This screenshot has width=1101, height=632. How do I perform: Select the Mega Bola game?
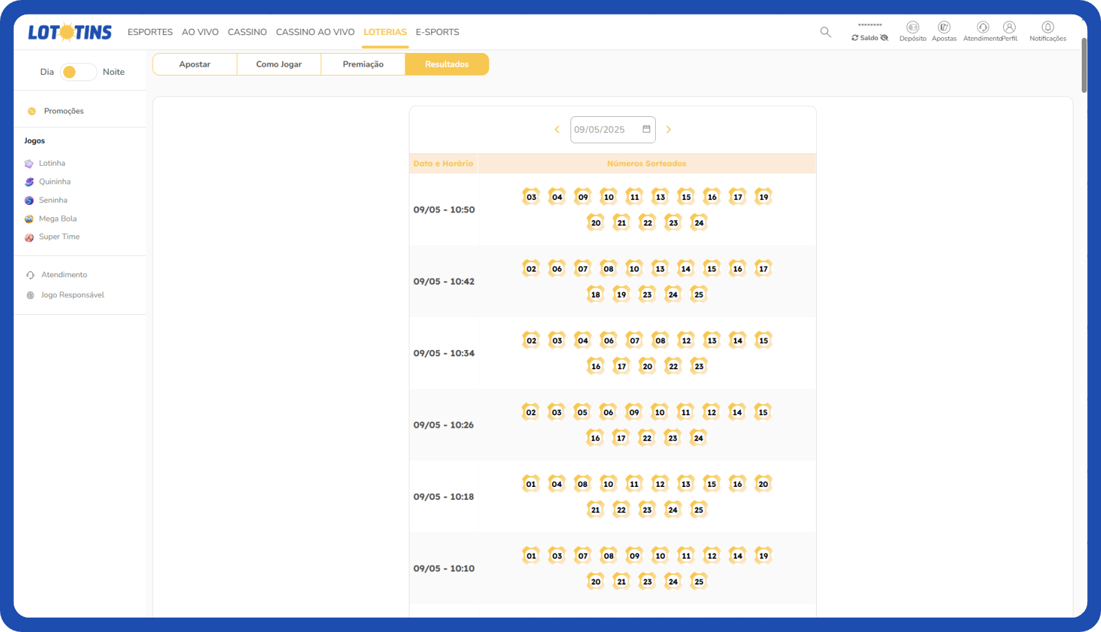[x=58, y=219]
